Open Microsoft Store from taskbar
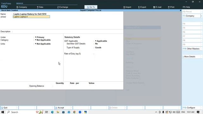This screenshot has width=203, height=114. [63, 112]
